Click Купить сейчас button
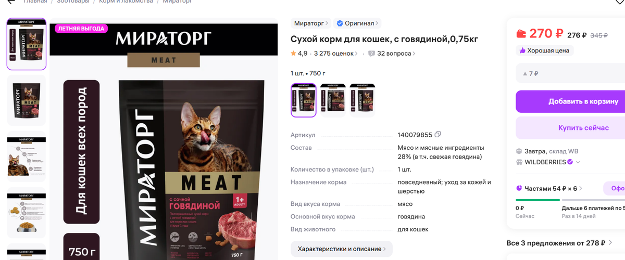The image size is (625, 260). (570, 128)
